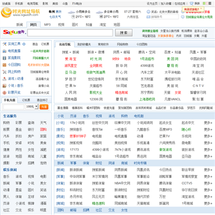Open the 时尚专辑 category header link

140,163
